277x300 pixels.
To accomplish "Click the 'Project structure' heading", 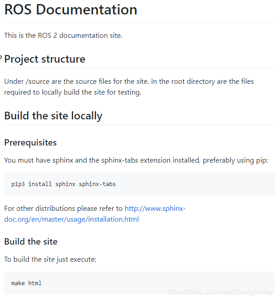I will pos(45,59).
